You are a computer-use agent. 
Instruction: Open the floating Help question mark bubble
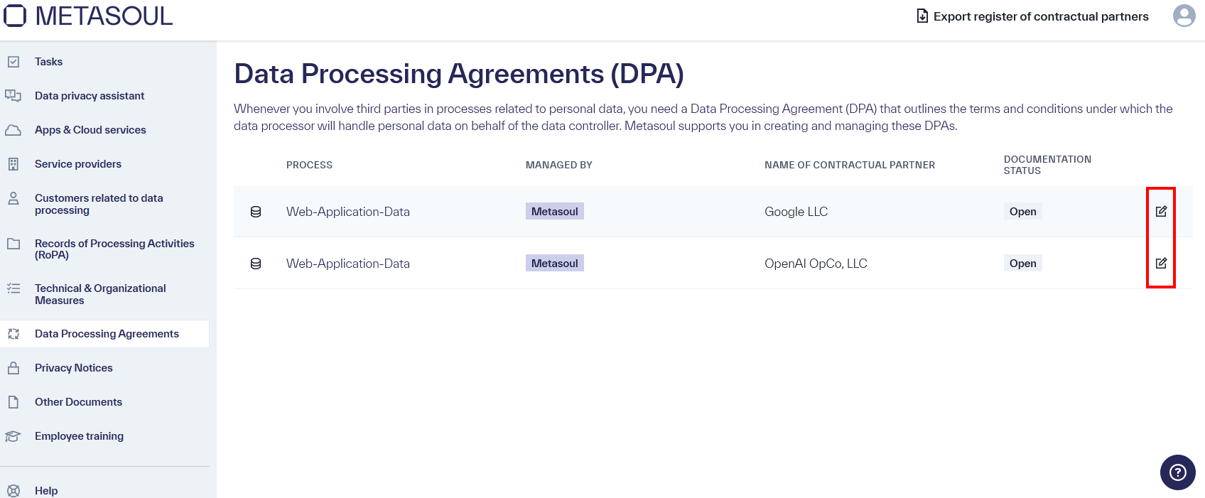tap(1177, 472)
